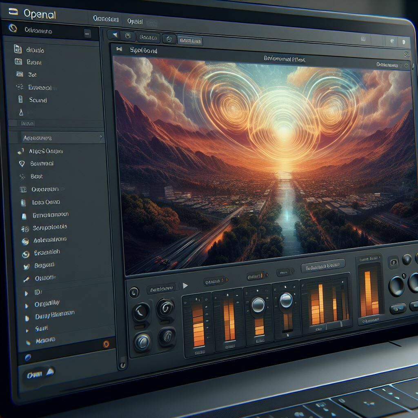418x418 pixels.
Task: Click the bird icon in the sidebar list
Action: [x=26, y=266]
